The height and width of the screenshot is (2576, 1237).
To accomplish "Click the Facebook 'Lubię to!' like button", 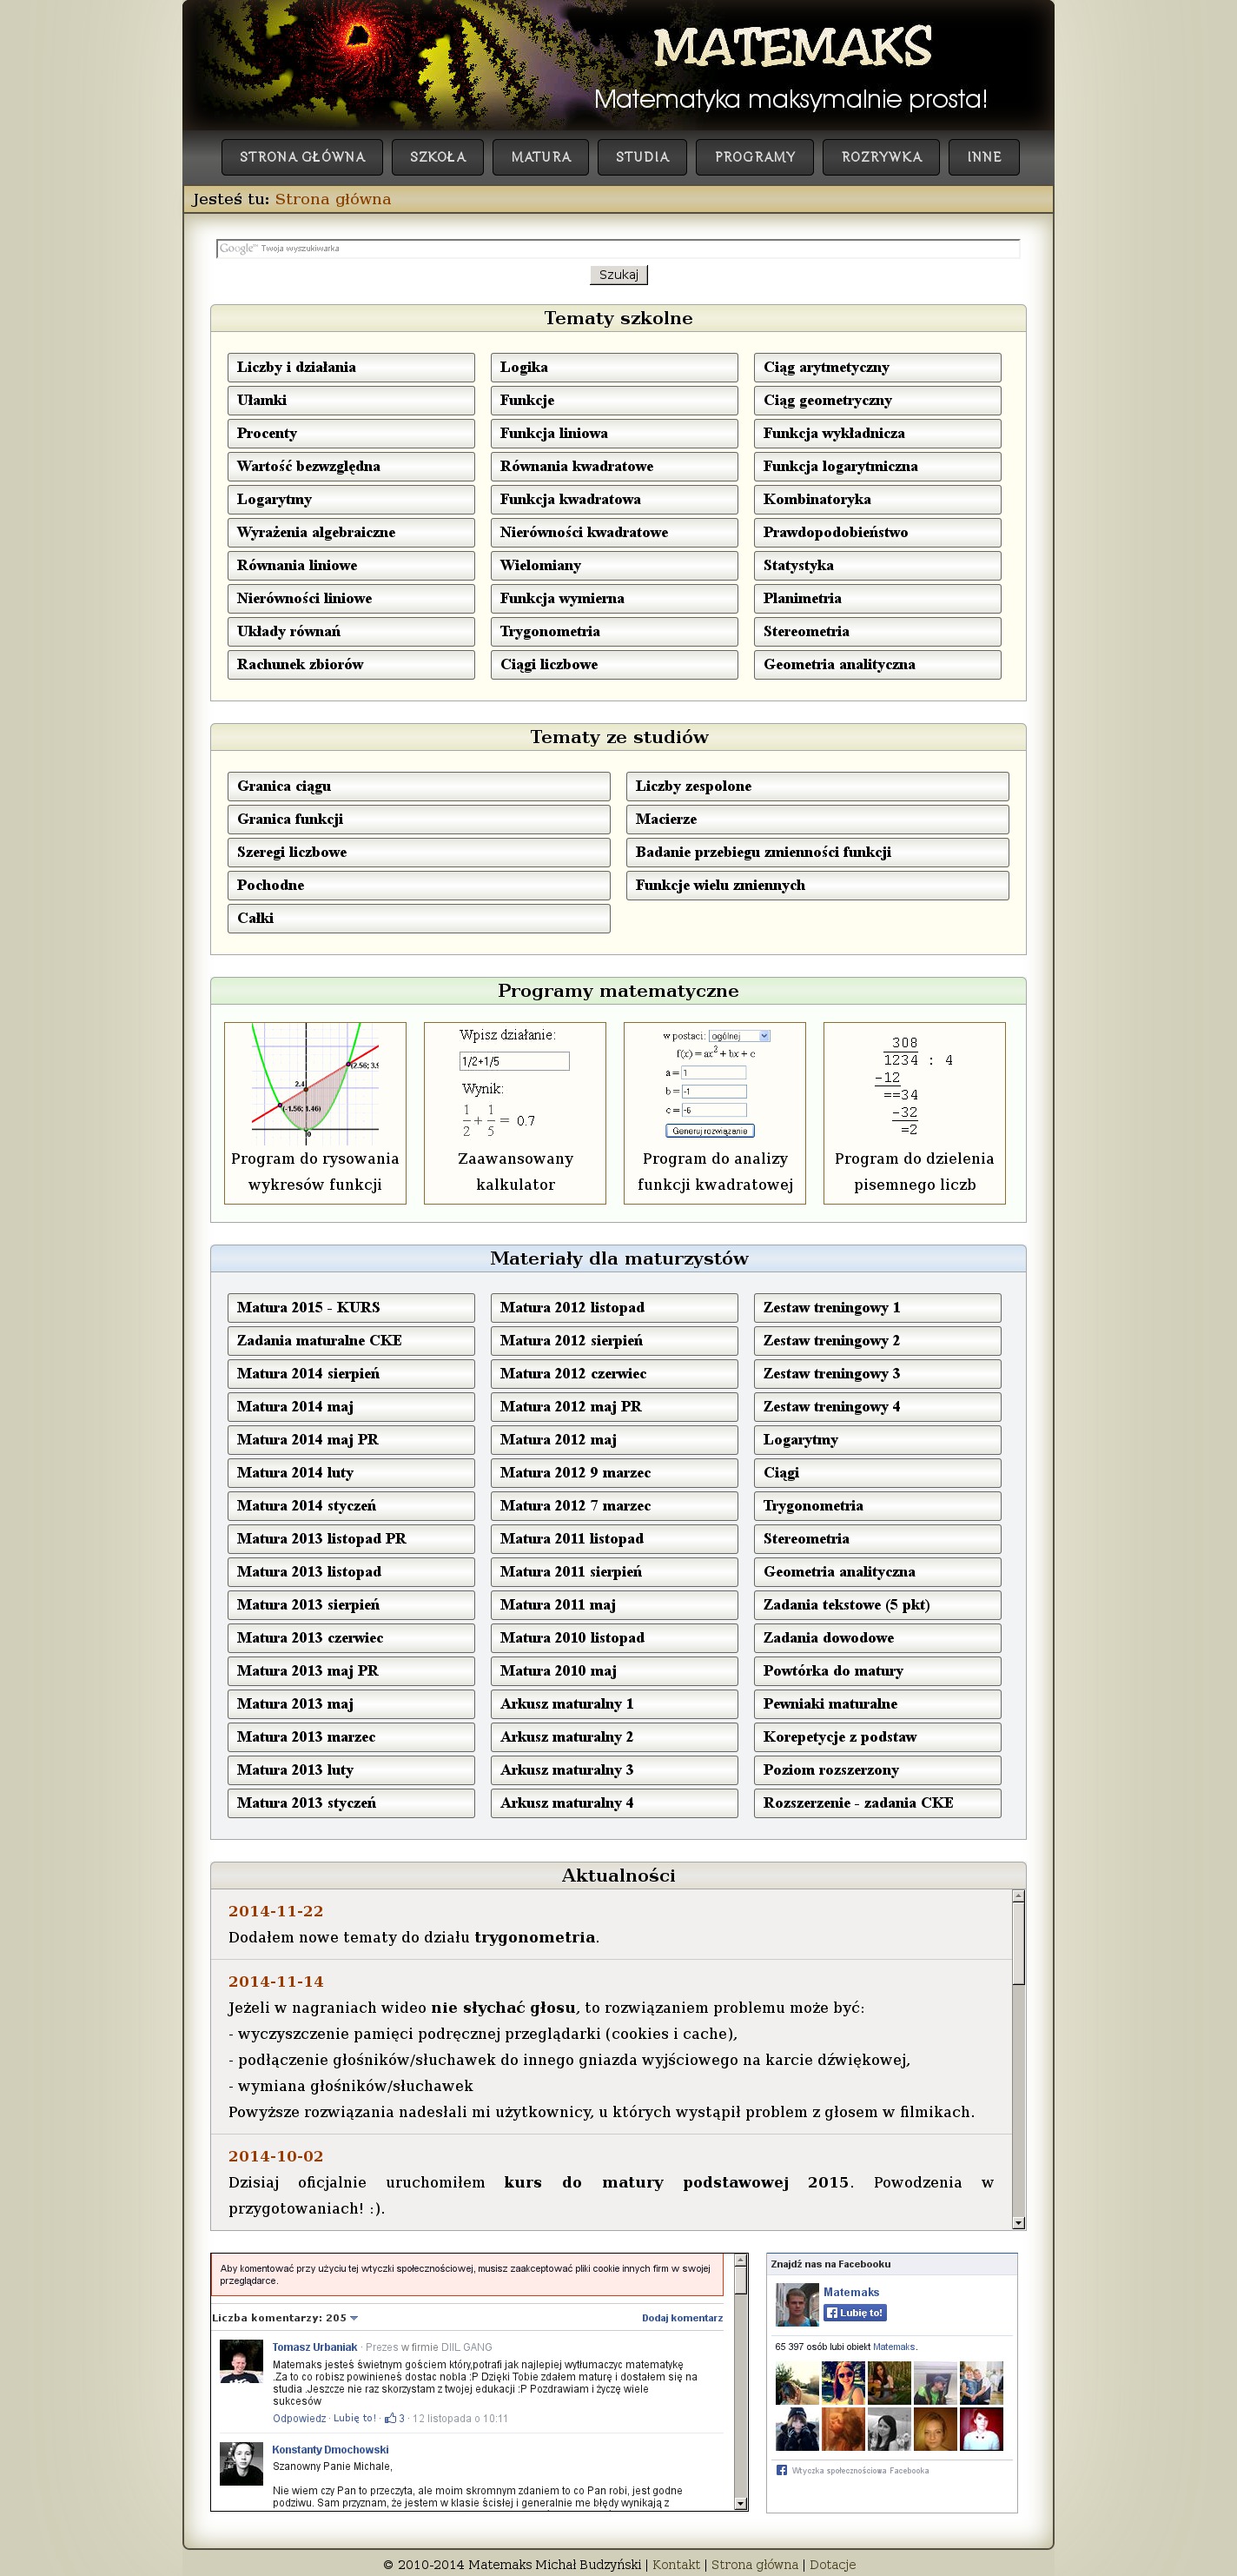I will pyautogui.click(x=854, y=2312).
